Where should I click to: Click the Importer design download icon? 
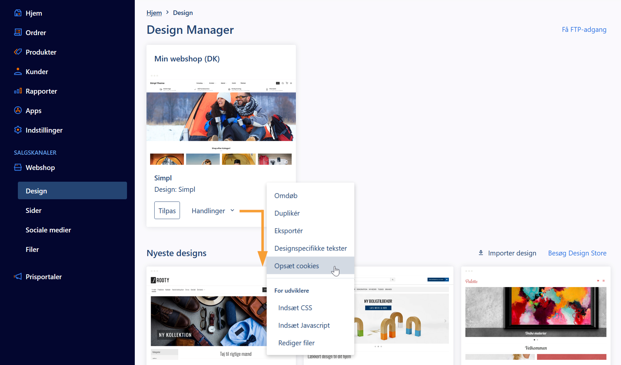(480, 253)
